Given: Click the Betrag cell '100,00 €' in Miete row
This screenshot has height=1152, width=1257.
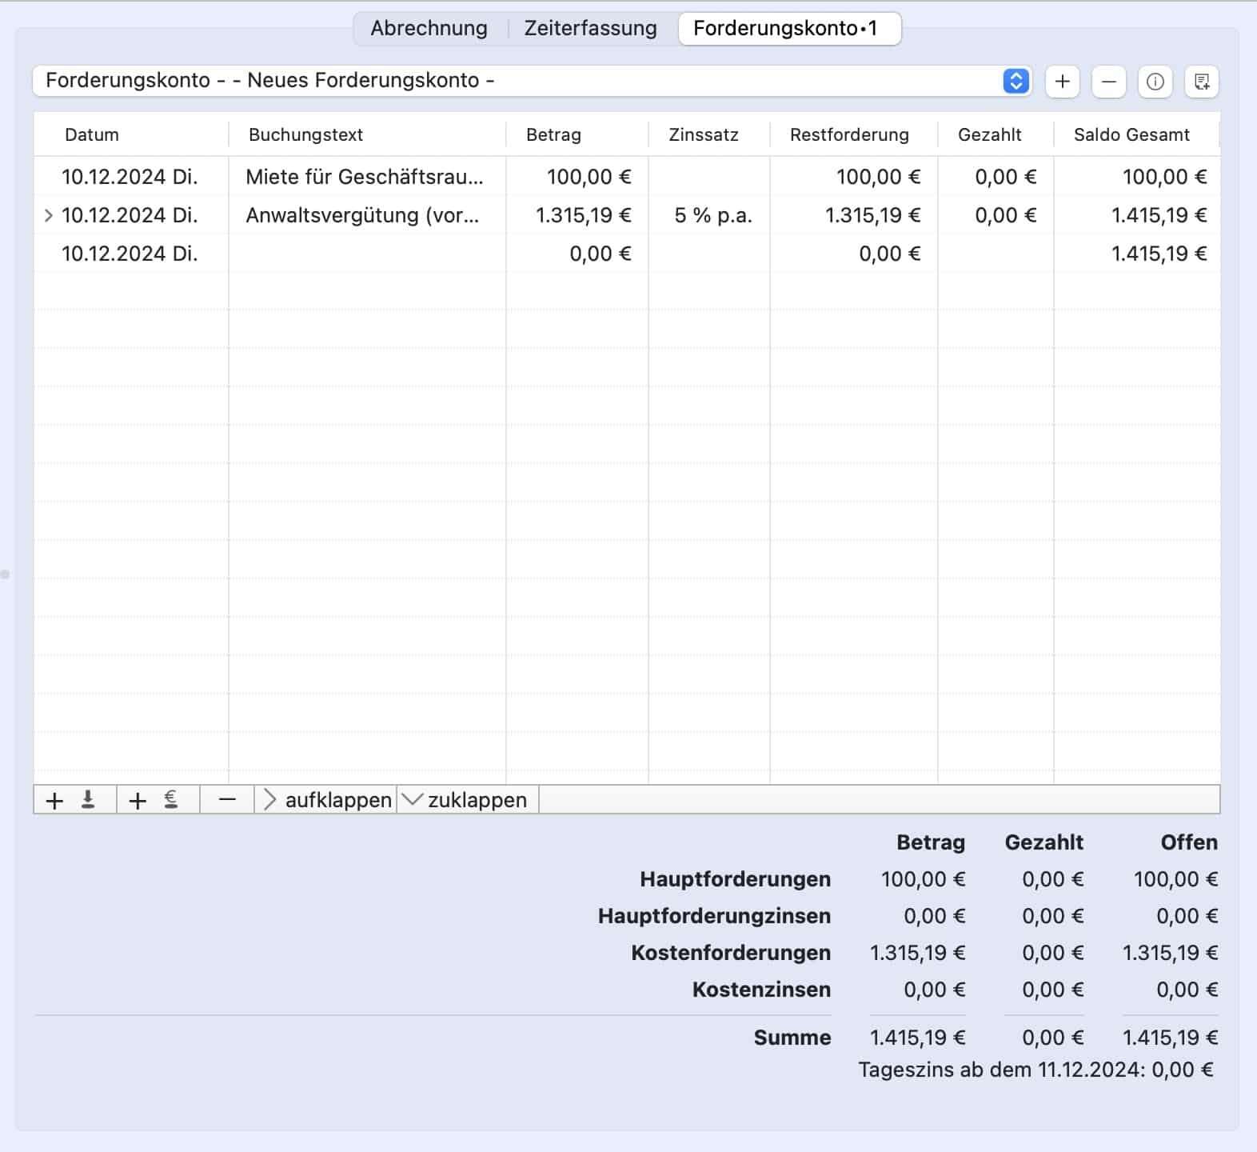Looking at the screenshot, I should (x=589, y=177).
